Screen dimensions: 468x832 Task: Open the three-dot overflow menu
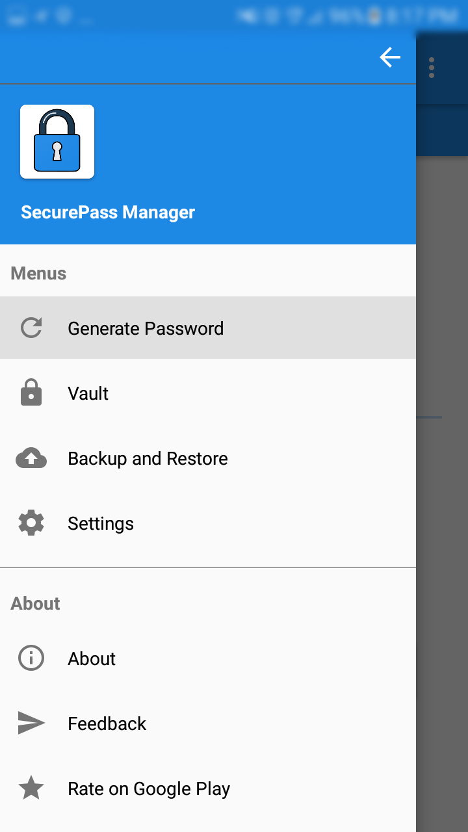click(x=432, y=67)
